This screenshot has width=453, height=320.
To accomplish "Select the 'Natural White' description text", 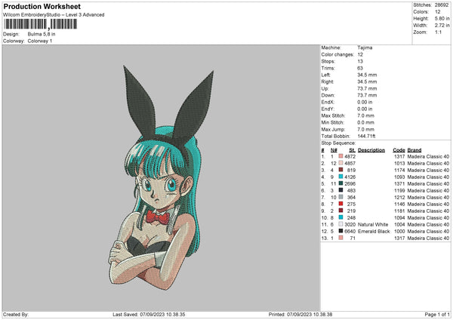I will pyautogui.click(x=373, y=224).
